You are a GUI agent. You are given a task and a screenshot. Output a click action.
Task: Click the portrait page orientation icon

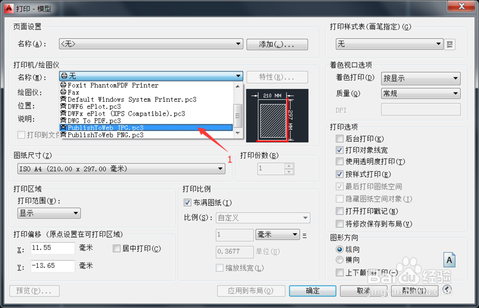[449, 260]
